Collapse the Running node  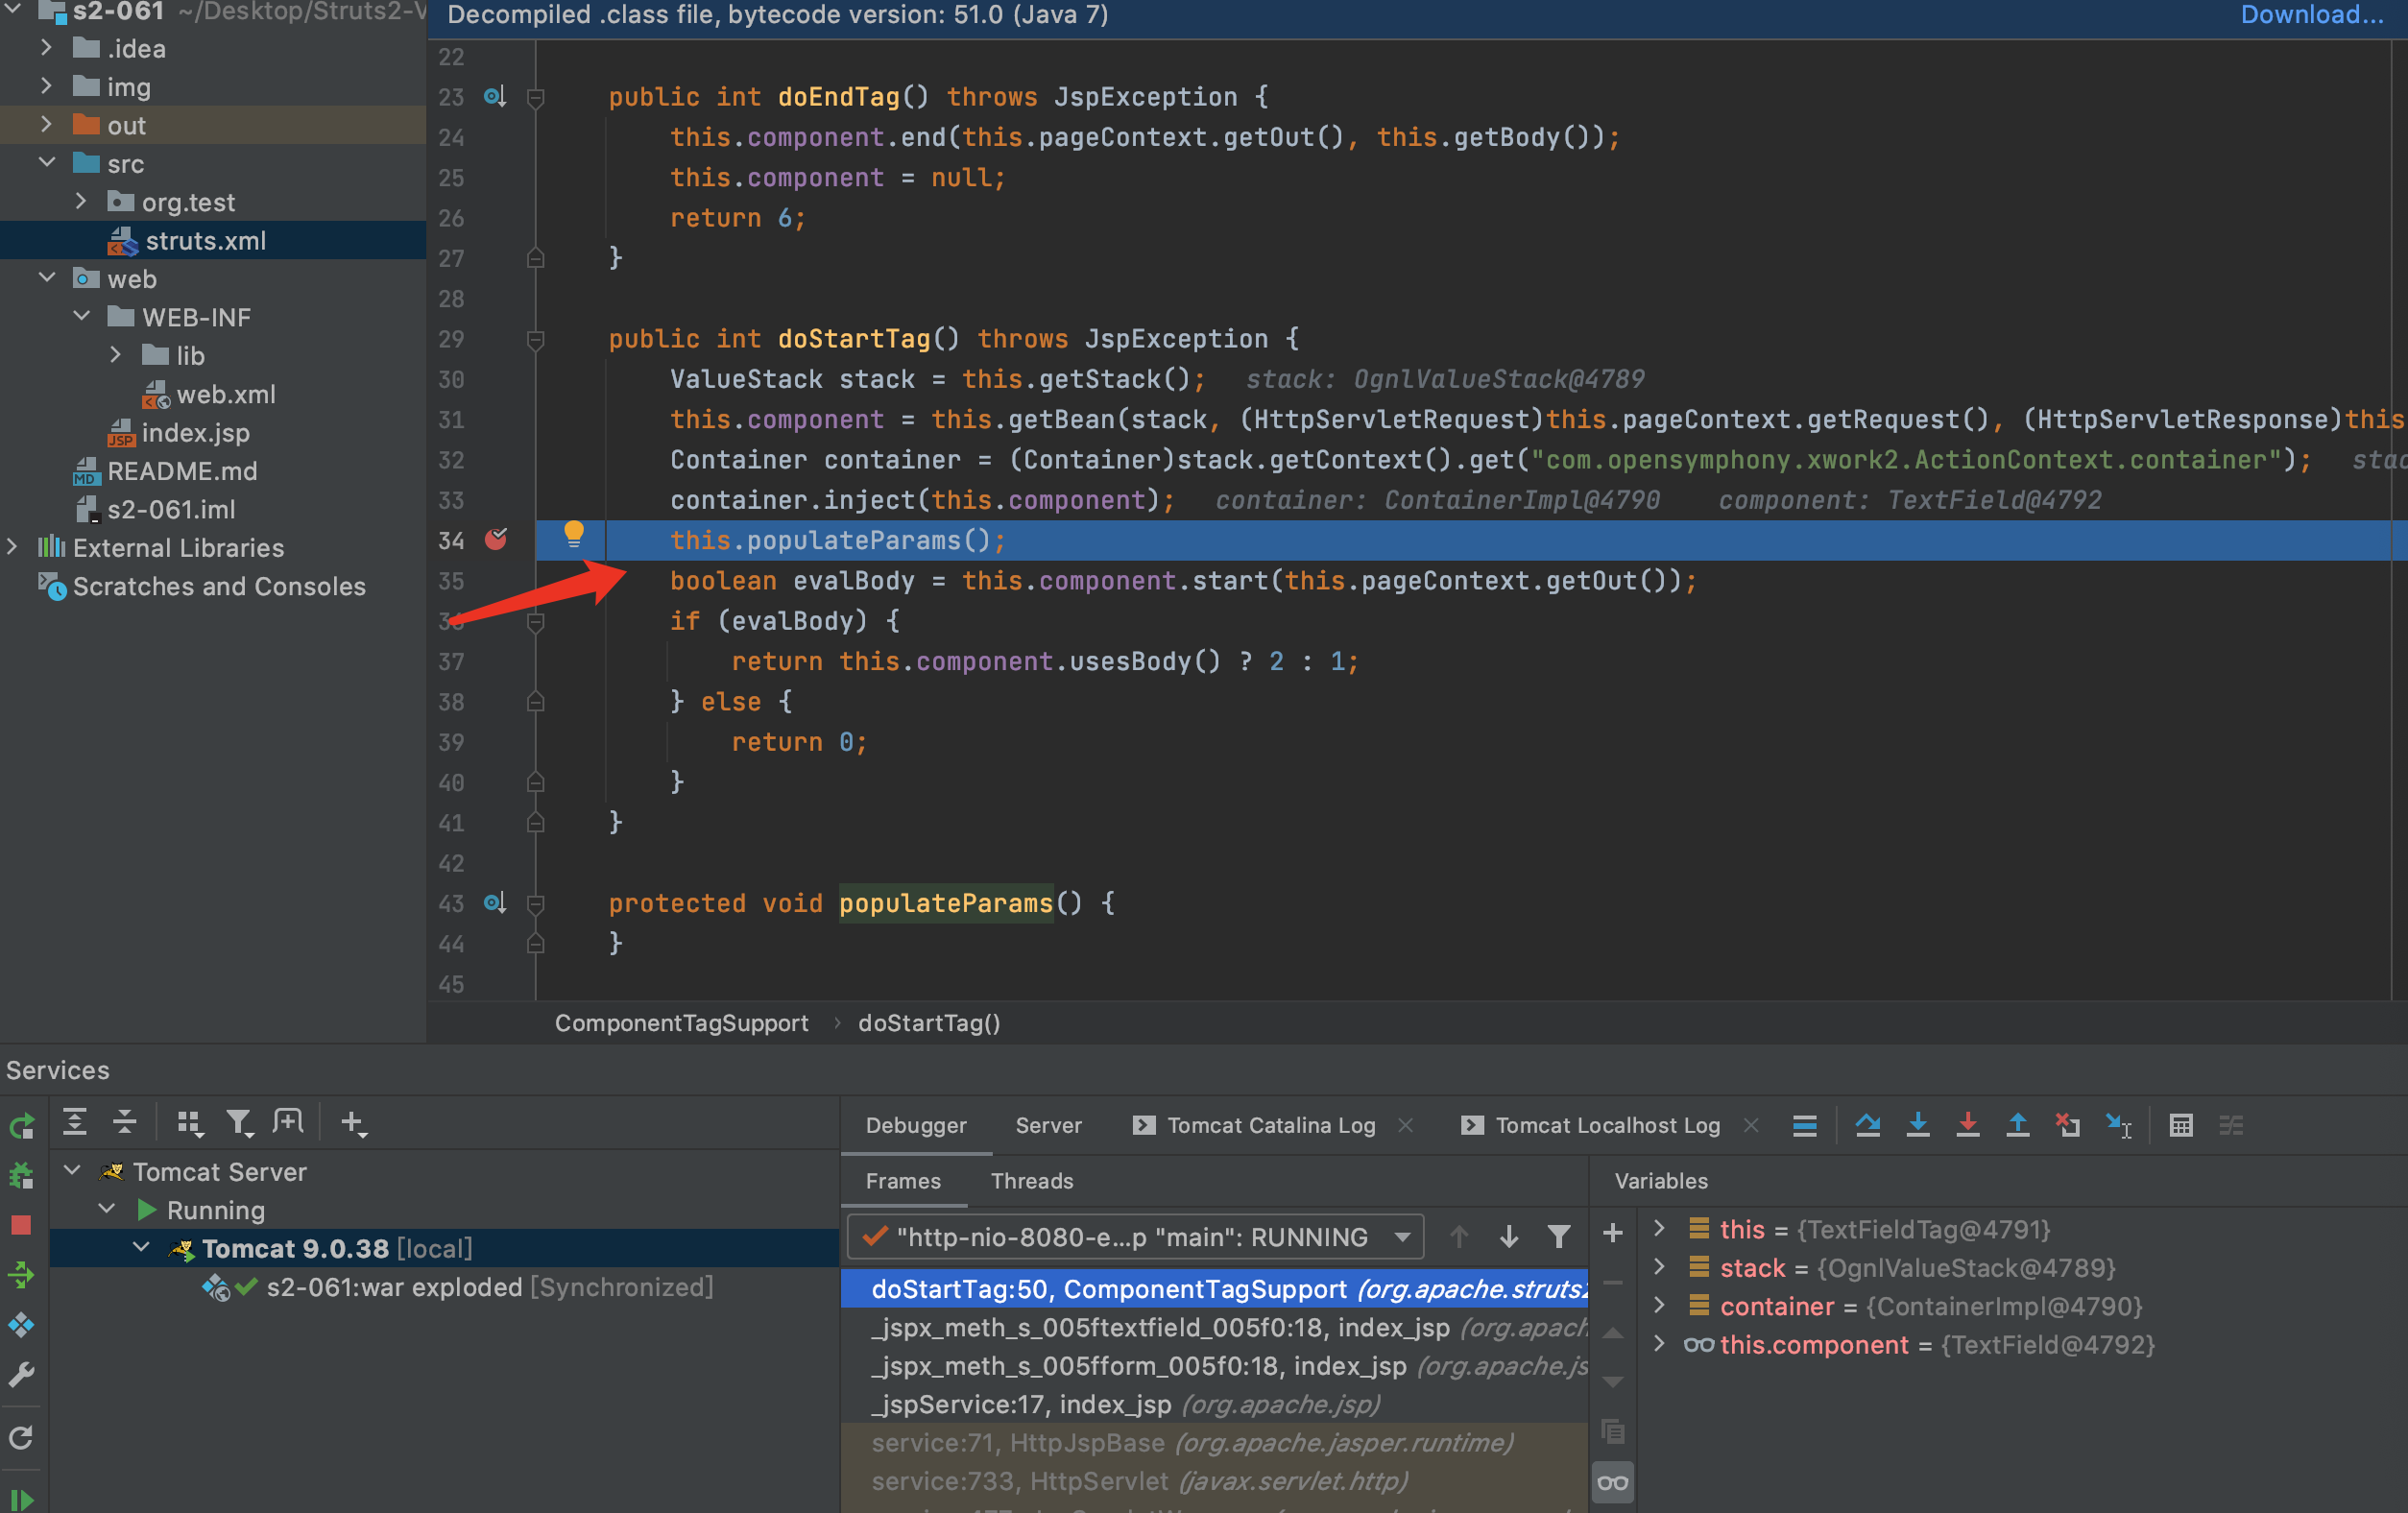(107, 1208)
